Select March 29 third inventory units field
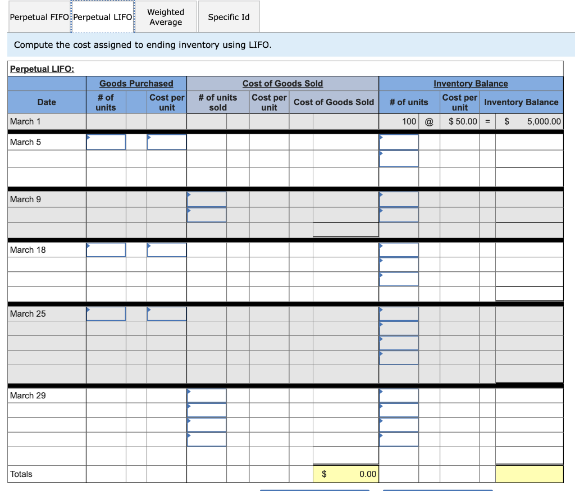This screenshot has height=491, width=575. (x=399, y=425)
